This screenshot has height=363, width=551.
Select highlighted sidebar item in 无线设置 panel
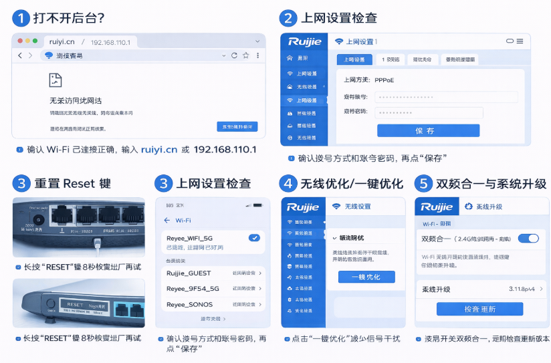coord(304,233)
